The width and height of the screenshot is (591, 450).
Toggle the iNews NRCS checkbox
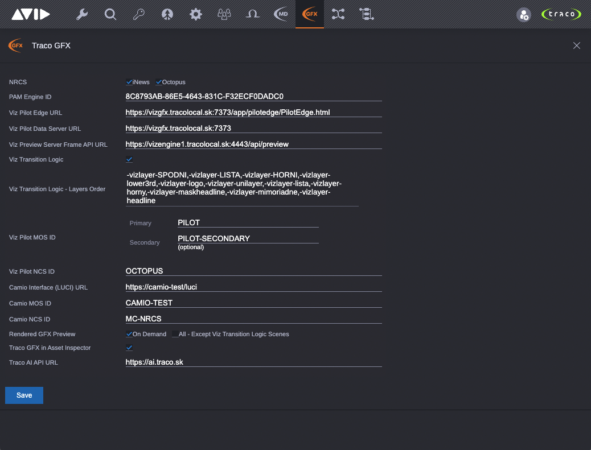coord(129,82)
